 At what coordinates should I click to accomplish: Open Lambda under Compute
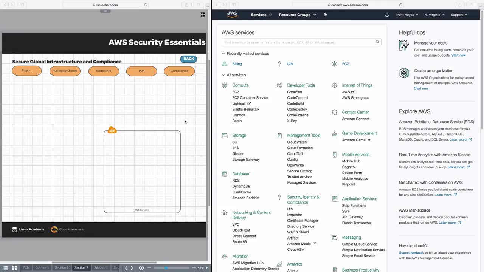(239, 115)
